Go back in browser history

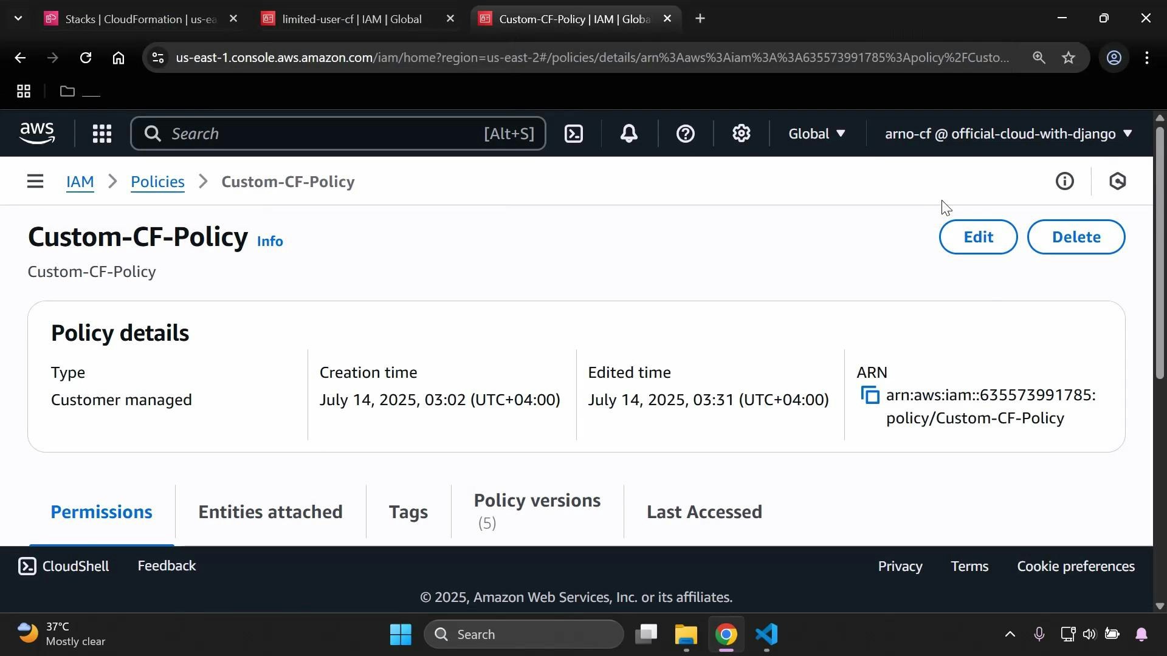pyautogui.click(x=20, y=58)
